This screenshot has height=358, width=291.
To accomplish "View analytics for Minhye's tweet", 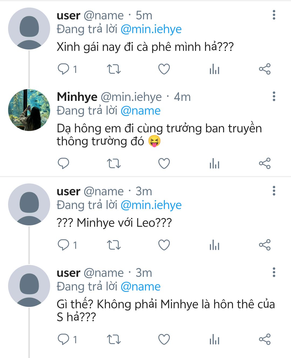I will point(214,164).
